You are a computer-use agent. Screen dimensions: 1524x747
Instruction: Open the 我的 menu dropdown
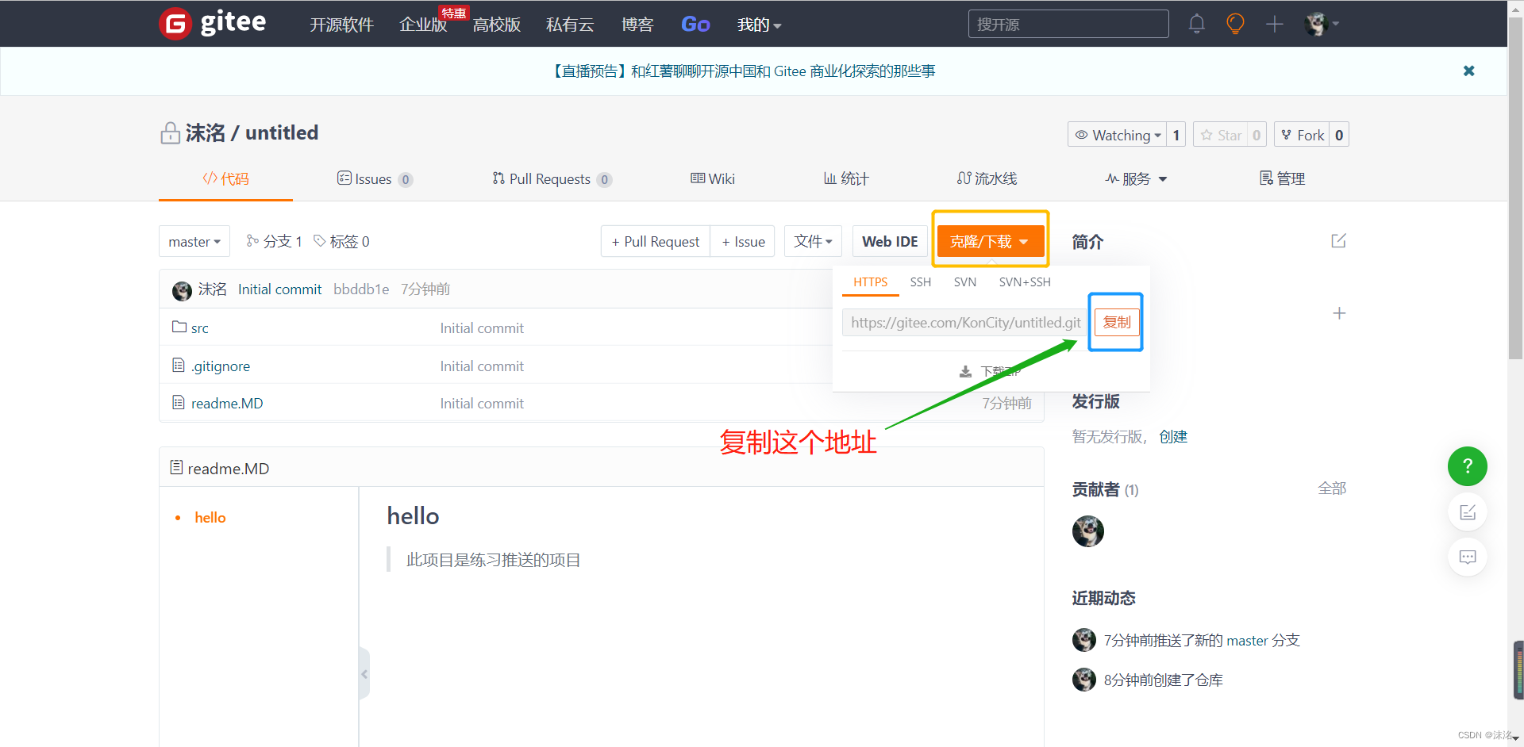pyautogui.click(x=759, y=25)
